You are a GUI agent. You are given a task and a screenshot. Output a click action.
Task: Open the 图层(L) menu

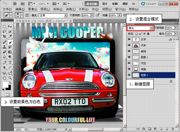pyautogui.click(x=45, y=9)
